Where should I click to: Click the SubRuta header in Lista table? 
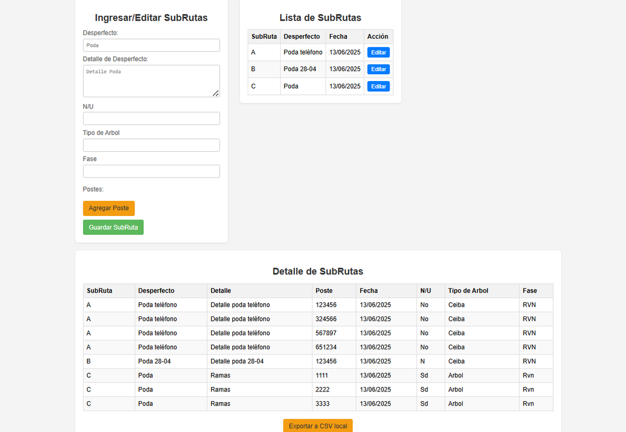[264, 36]
